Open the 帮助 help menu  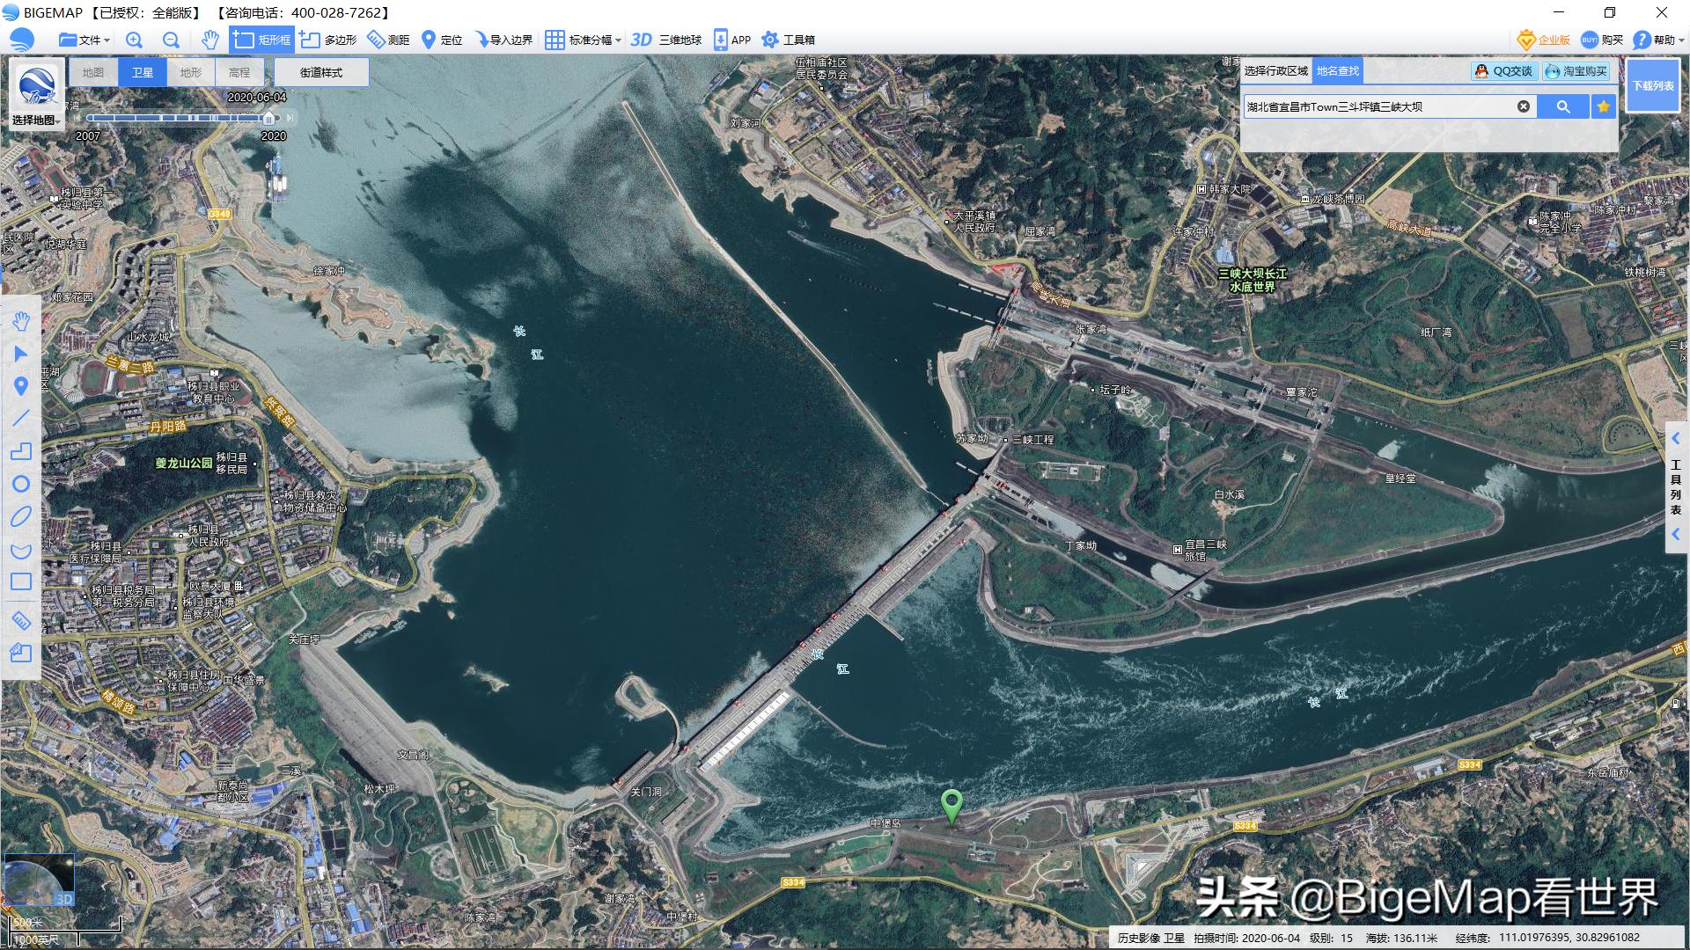1657,40
